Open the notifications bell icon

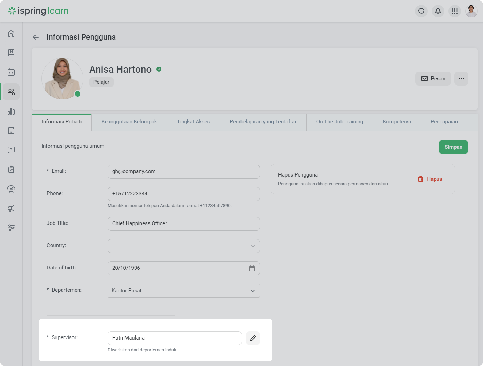point(438,11)
